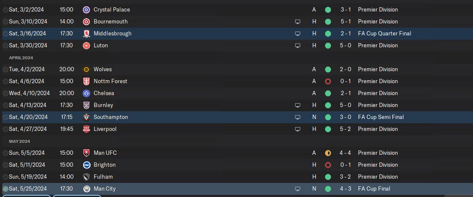The width and height of the screenshot is (473, 197).
Task: Open the Chelsea team link
Action: (104, 93)
